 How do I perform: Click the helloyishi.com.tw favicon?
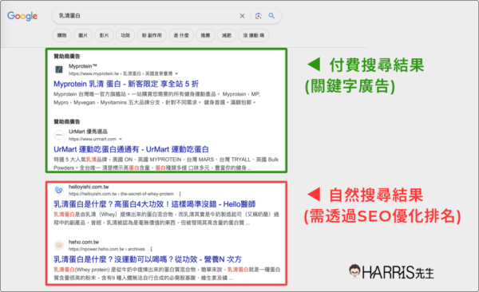pyautogui.click(x=59, y=190)
